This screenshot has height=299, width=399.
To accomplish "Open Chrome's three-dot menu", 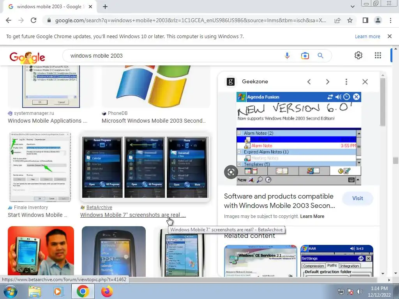I will pos(390,20).
